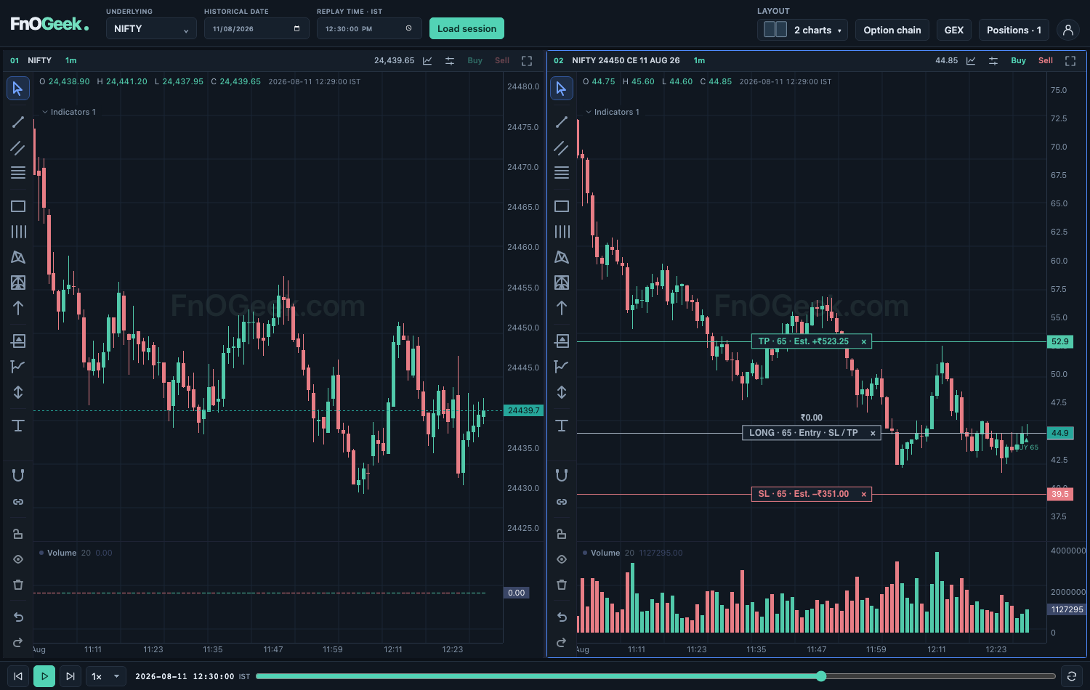The width and height of the screenshot is (1090, 690).
Task: Redo action in NIFTY chart toolbar
Action: [x=18, y=643]
